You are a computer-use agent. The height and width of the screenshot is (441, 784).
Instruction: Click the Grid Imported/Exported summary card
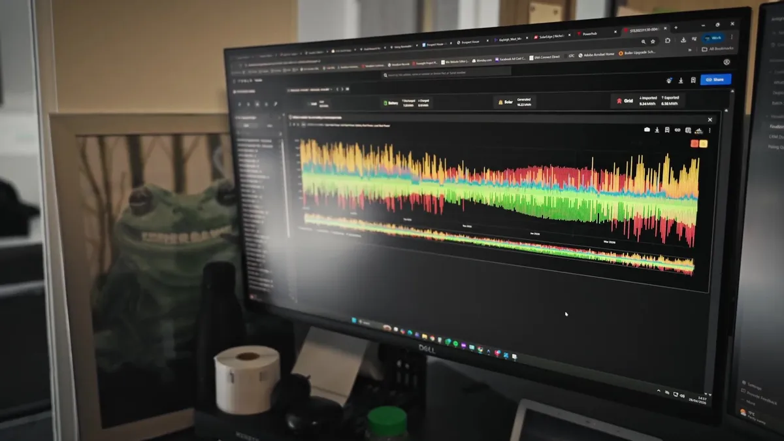(x=647, y=101)
